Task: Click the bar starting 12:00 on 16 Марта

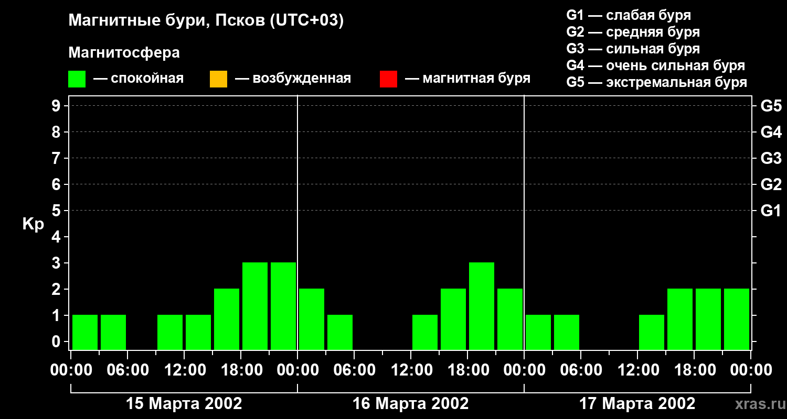Action: 425,332
